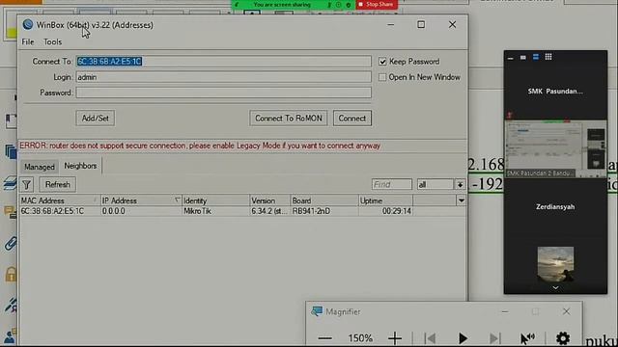Sort by IP Address column header
Viewport: 618px width, 347px height.
point(141,200)
